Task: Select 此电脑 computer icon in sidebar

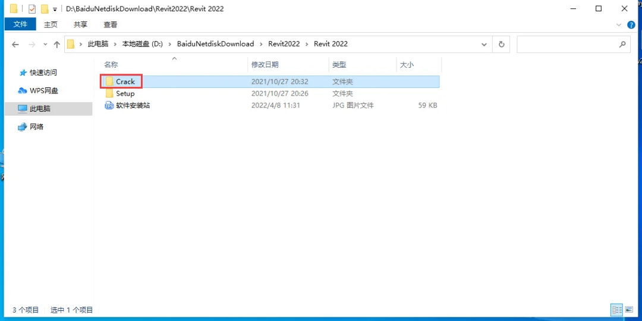Action: (23, 109)
